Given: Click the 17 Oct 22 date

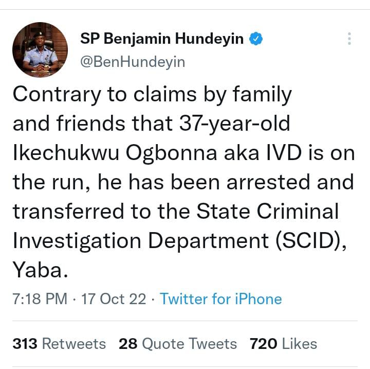Looking at the screenshot, I should pyautogui.click(x=114, y=299).
